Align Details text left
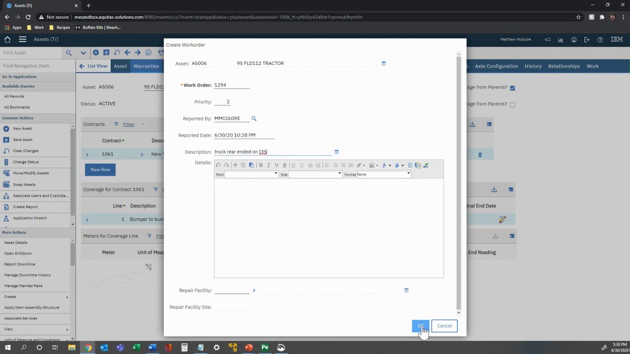 pyautogui.click(x=327, y=165)
